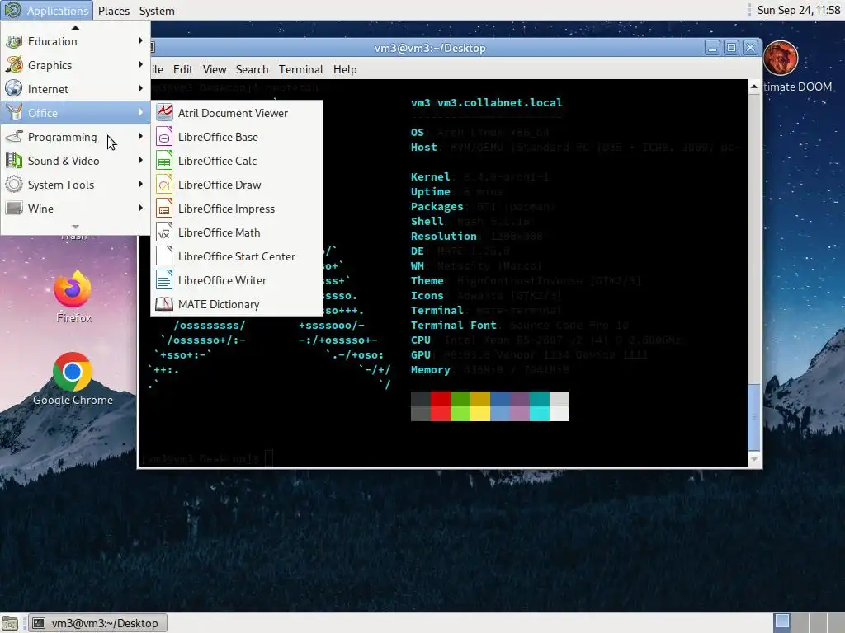This screenshot has width=845, height=633.
Task: Click the Internet globe icon
Action: pyautogui.click(x=14, y=89)
